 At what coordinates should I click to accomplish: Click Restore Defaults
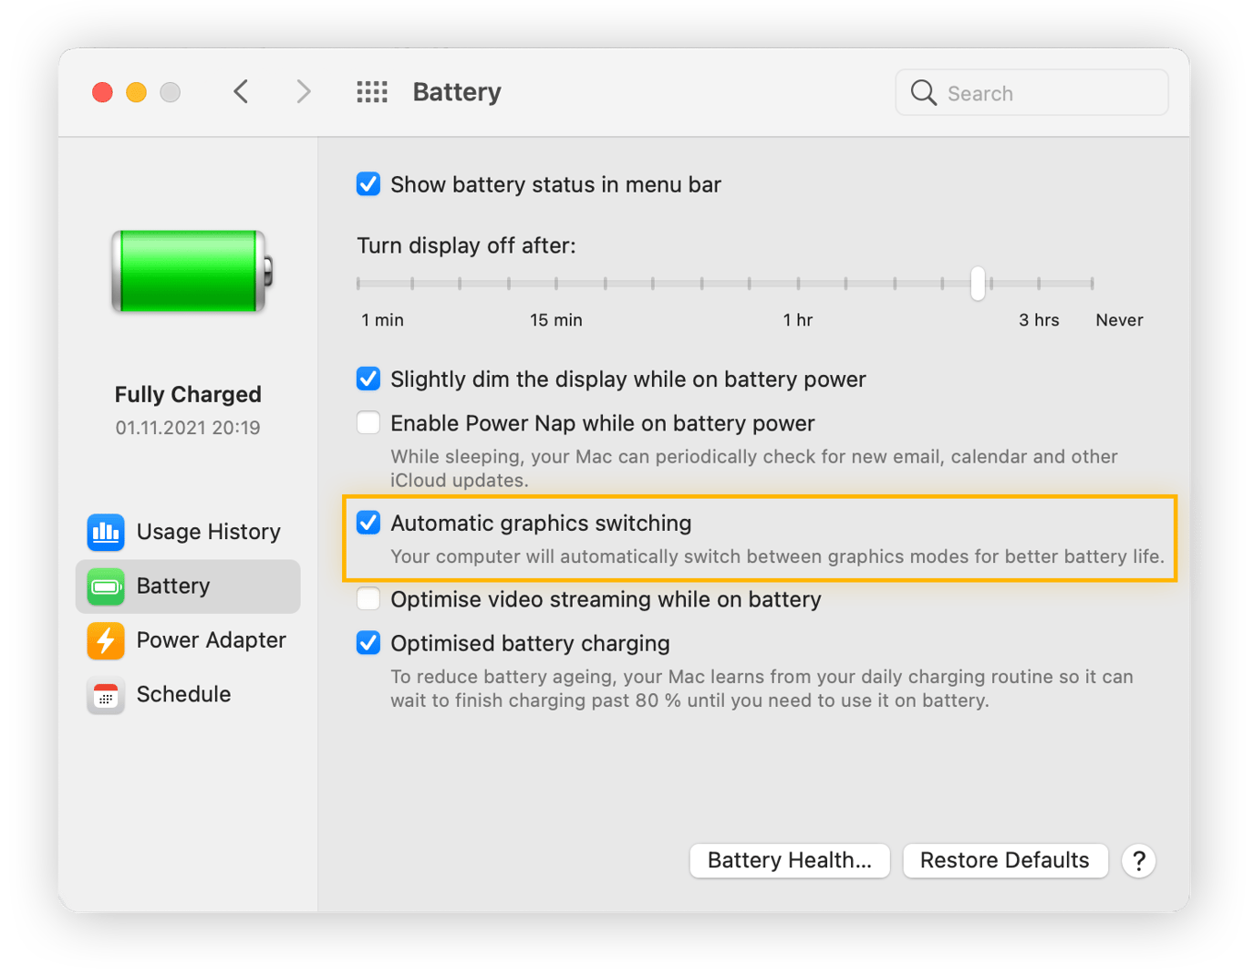point(1004,860)
